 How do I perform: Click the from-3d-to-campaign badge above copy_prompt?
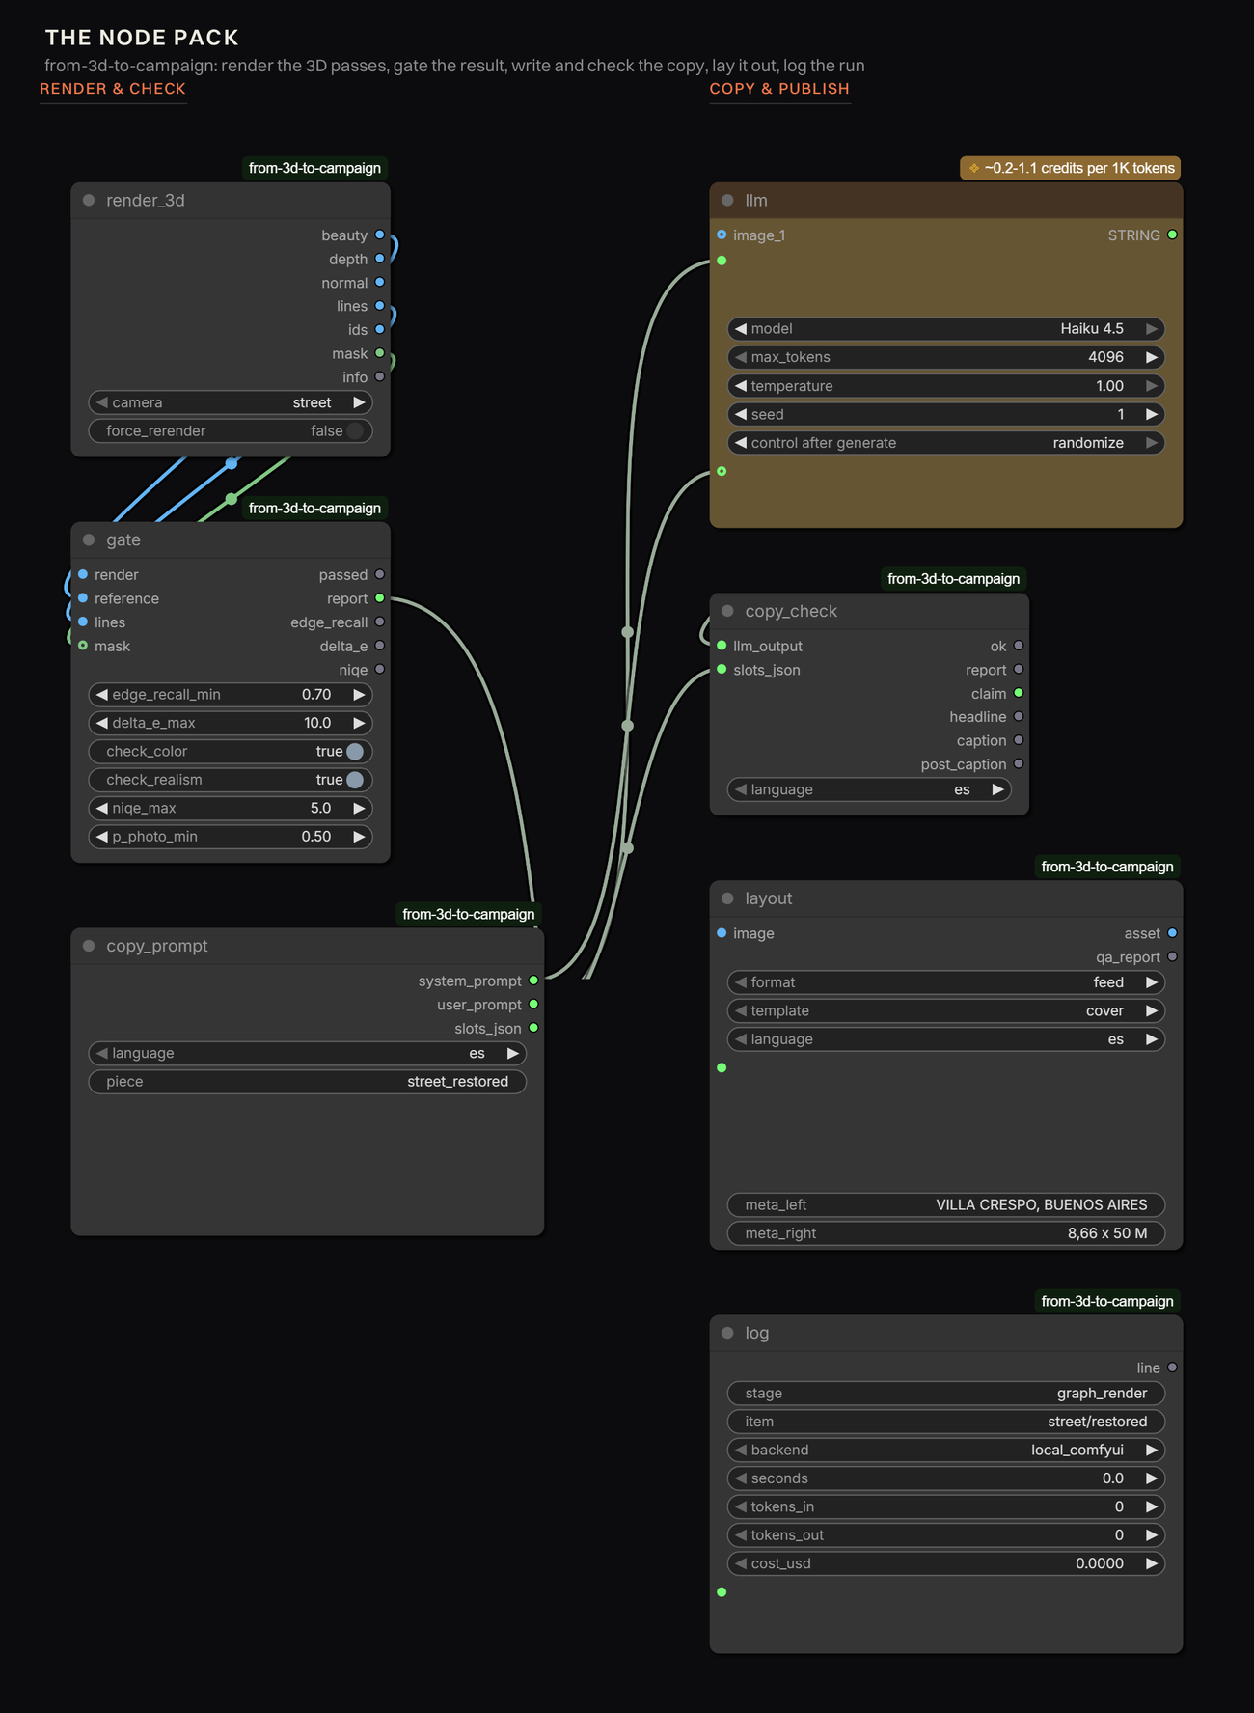[x=468, y=914]
